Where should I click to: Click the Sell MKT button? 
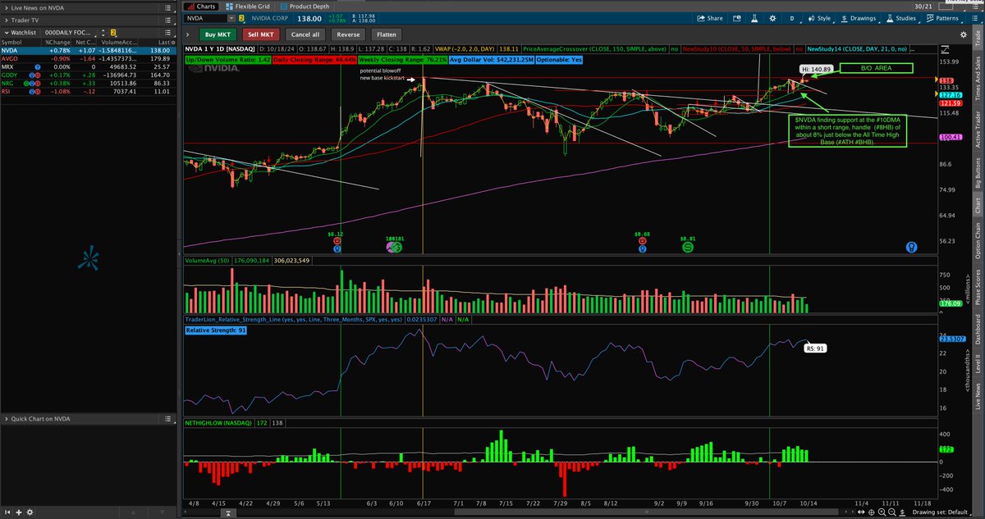click(x=263, y=34)
